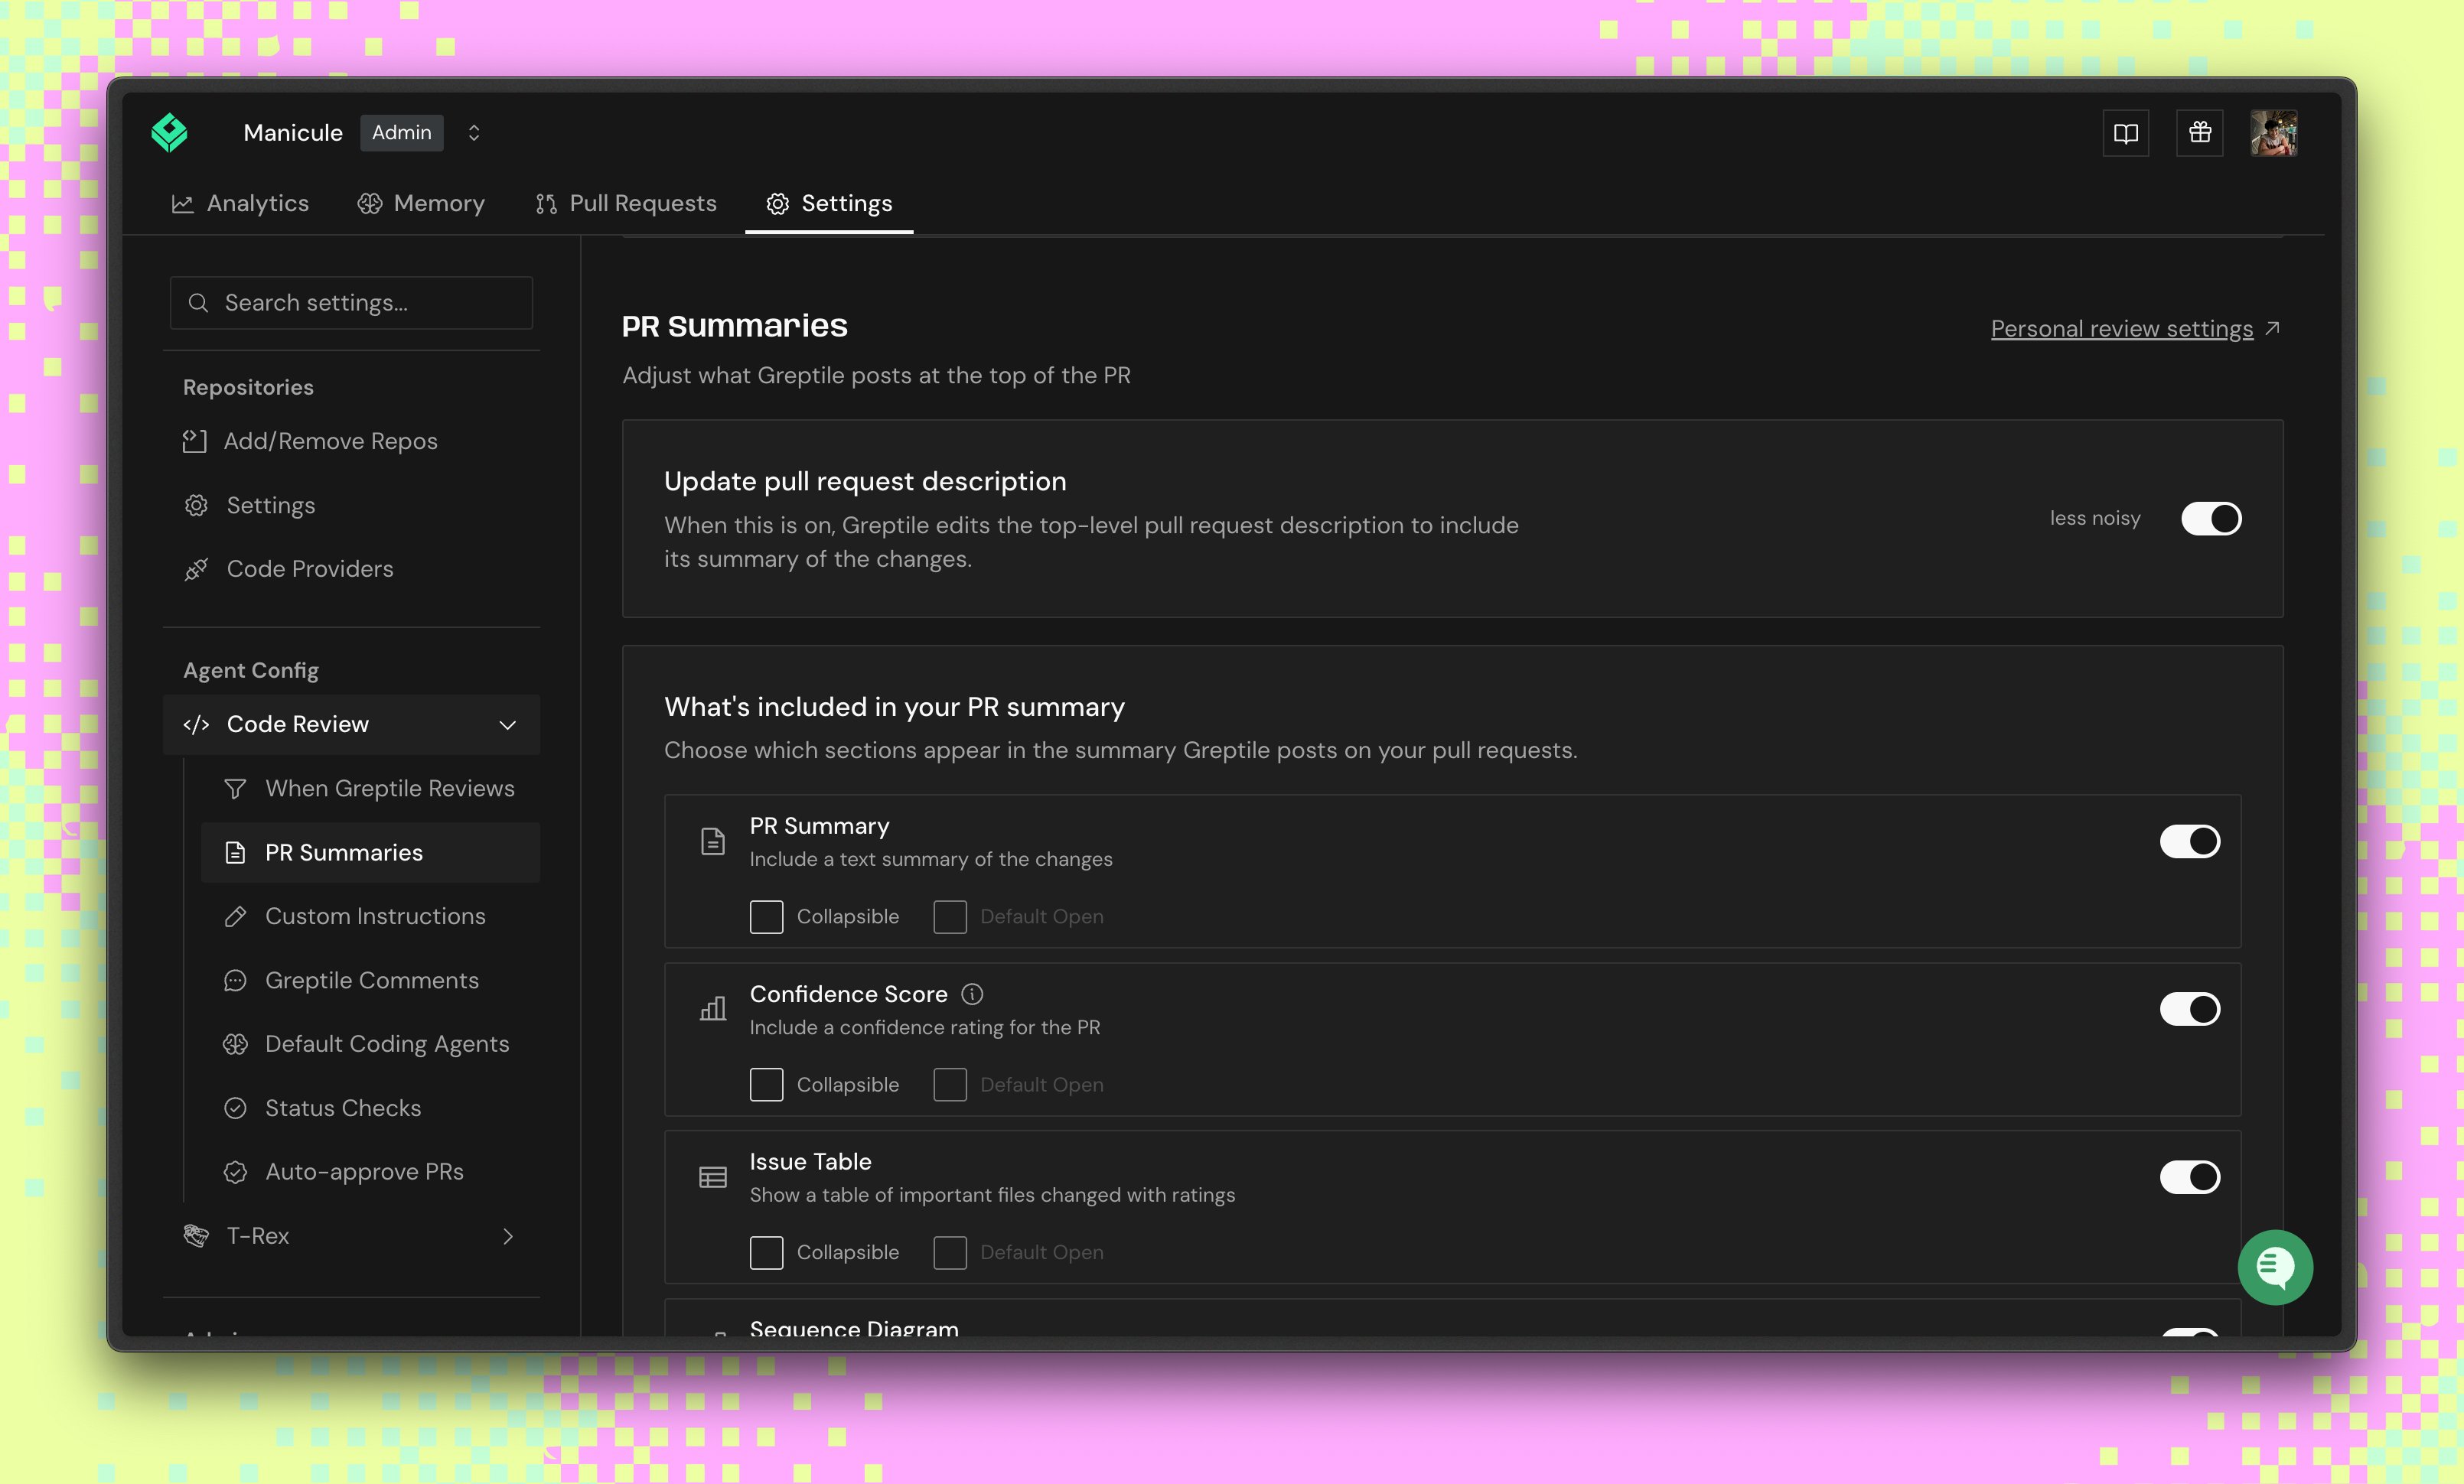Go to Greptile Comments settings
Screen dimensions: 2464x1484
[x=370, y=981]
